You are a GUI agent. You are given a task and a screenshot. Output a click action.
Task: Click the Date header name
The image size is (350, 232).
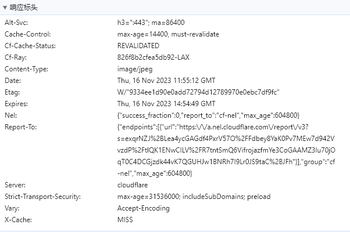click(x=13, y=81)
